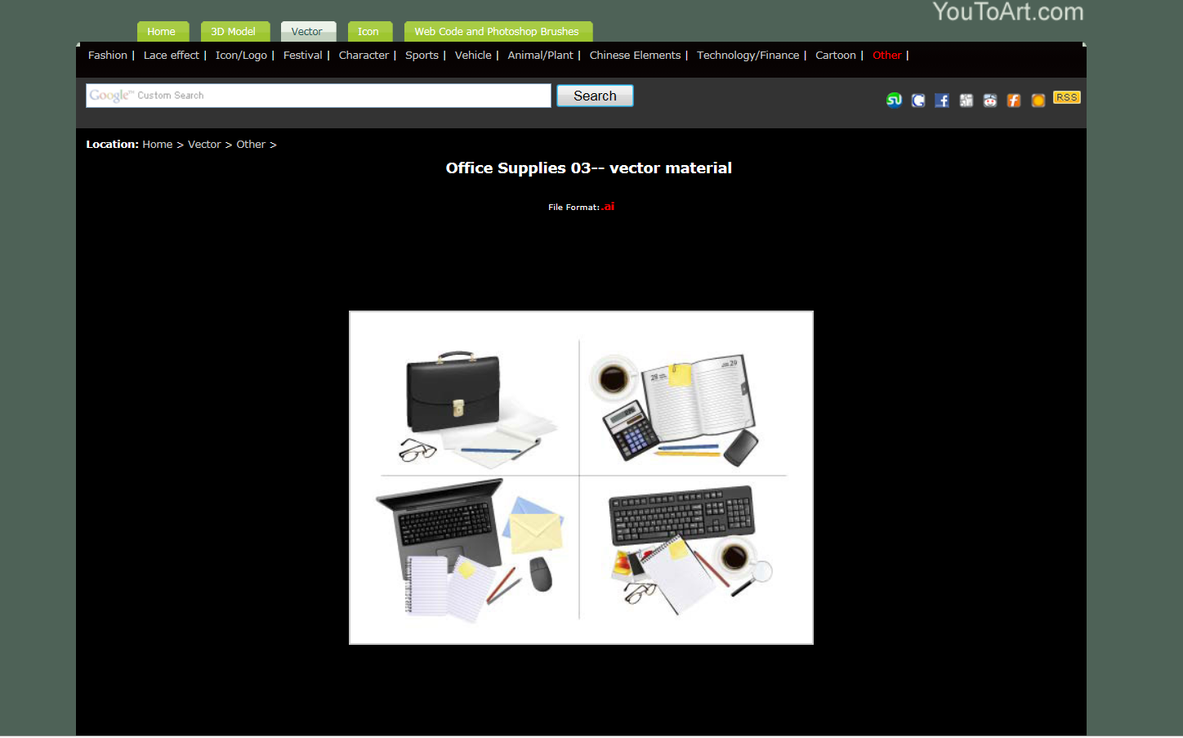Open the Sports category

coord(422,56)
